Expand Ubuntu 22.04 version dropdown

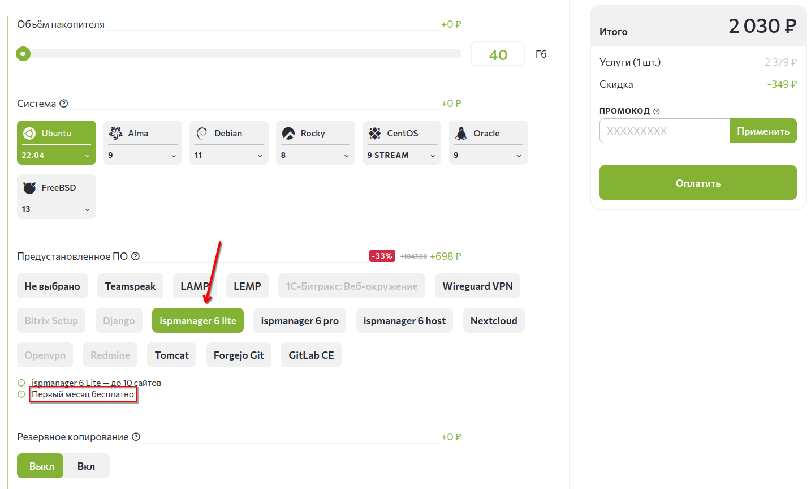click(x=56, y=155)
